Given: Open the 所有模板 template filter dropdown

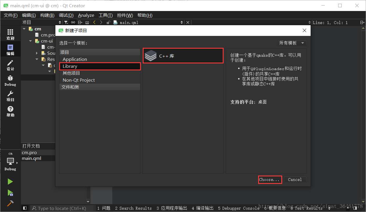Looking at the screenshot, I should click(x=292, y=43).
